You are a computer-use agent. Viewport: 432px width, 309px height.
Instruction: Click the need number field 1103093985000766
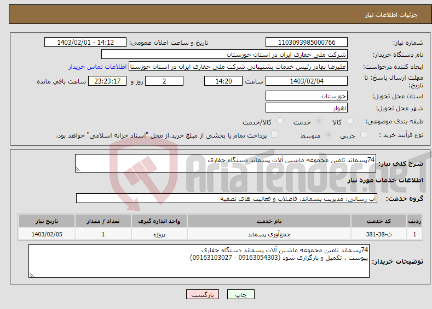(x=307, y=42)
